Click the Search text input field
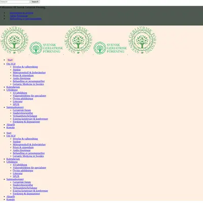Viewport: 203px width, 203px height. [15, 2]
